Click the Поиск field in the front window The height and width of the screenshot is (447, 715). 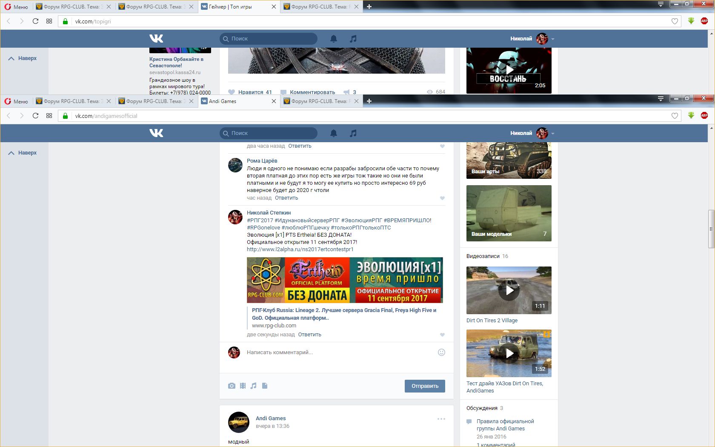coord(269,133)
